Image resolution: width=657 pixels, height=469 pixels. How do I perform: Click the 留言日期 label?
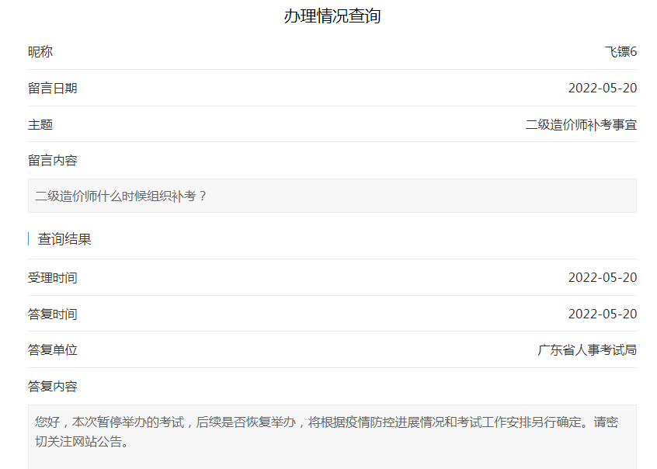(52, 88)
